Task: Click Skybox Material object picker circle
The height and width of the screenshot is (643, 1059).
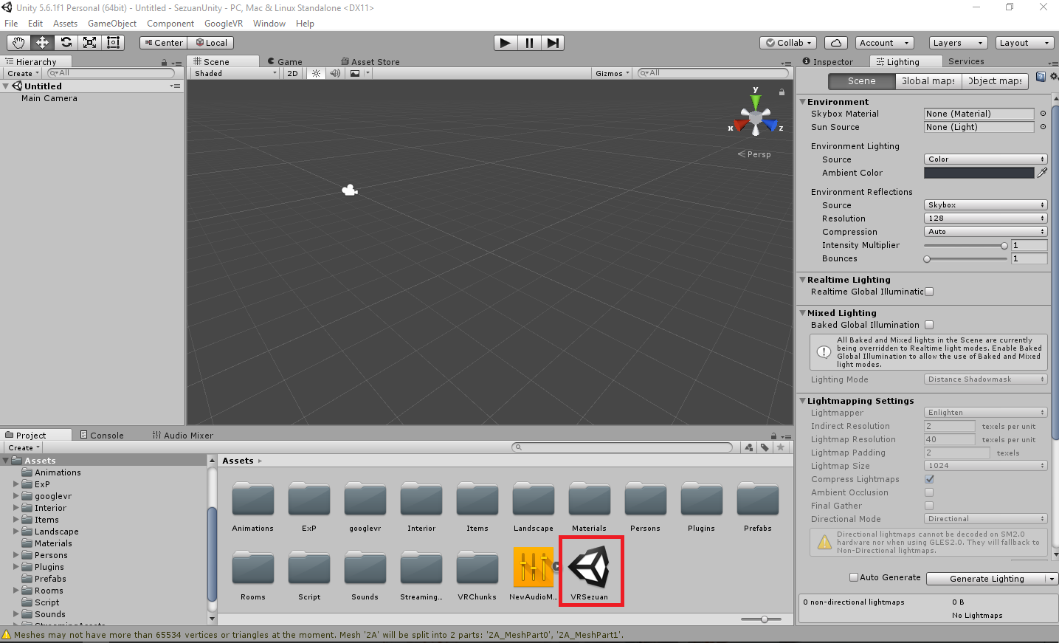Action: (1043, 114)
